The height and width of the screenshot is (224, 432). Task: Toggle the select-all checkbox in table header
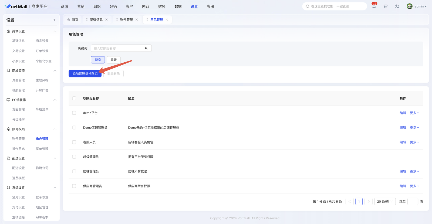[x=74, y=99]
